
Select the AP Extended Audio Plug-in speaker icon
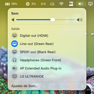pyautogui.click(x=15, y=68)
